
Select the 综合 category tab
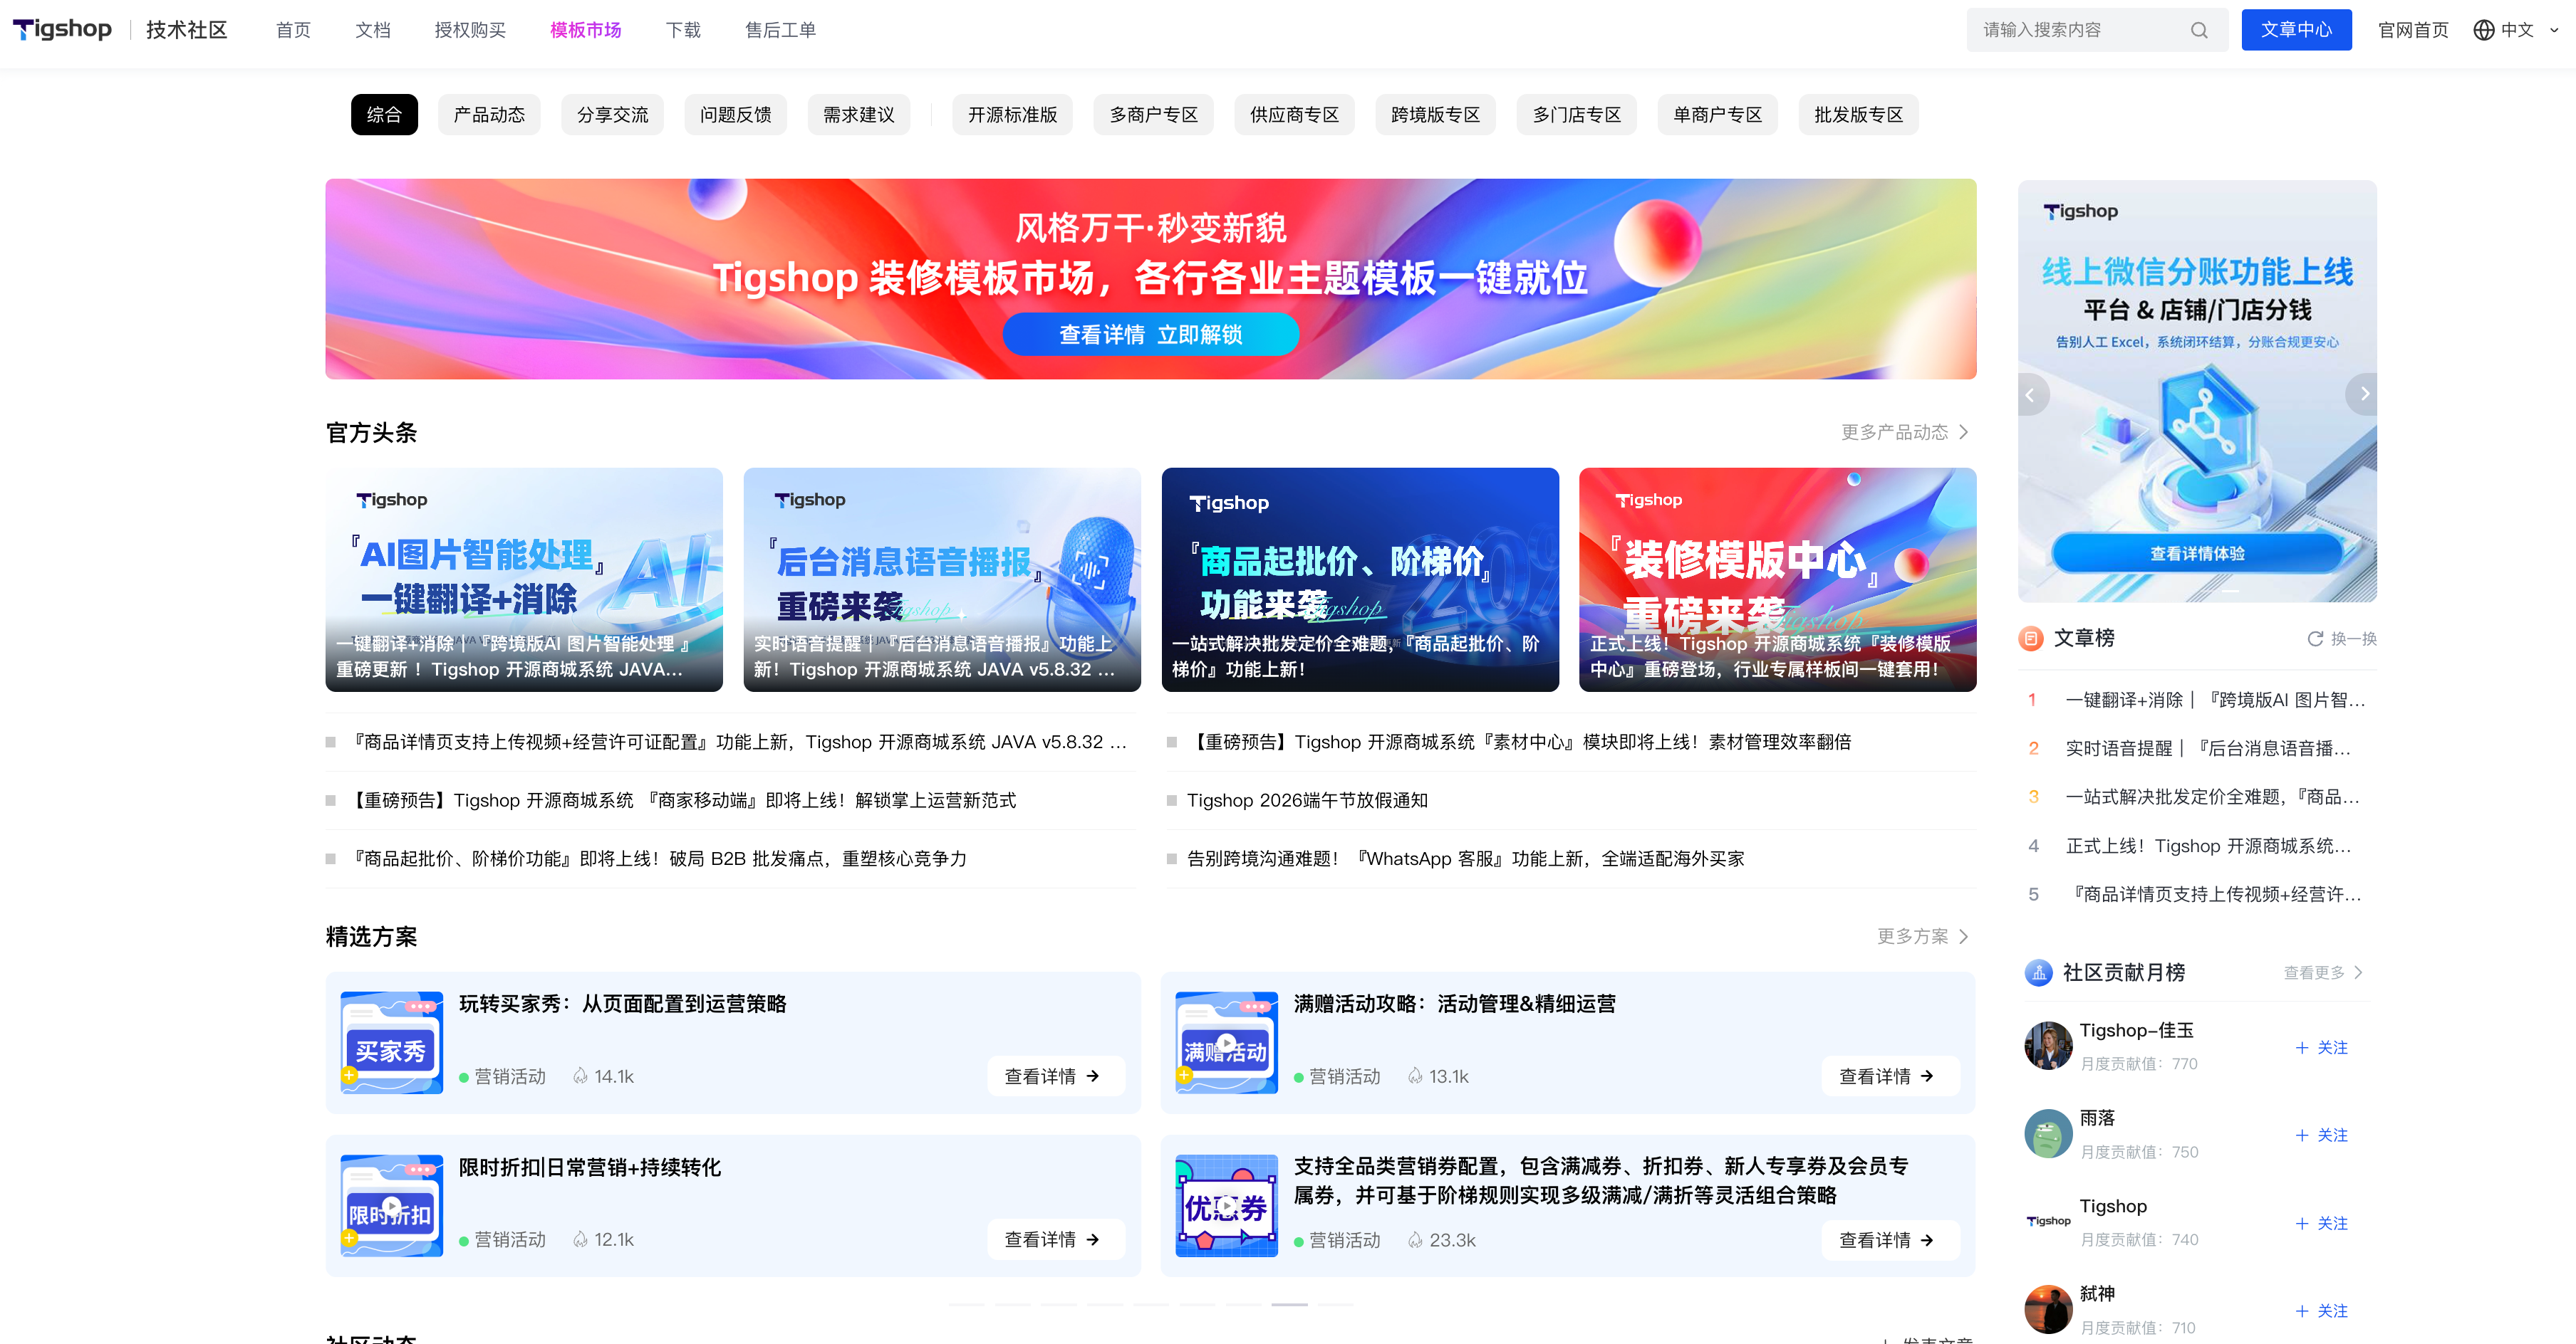click(x=384, y=115)
